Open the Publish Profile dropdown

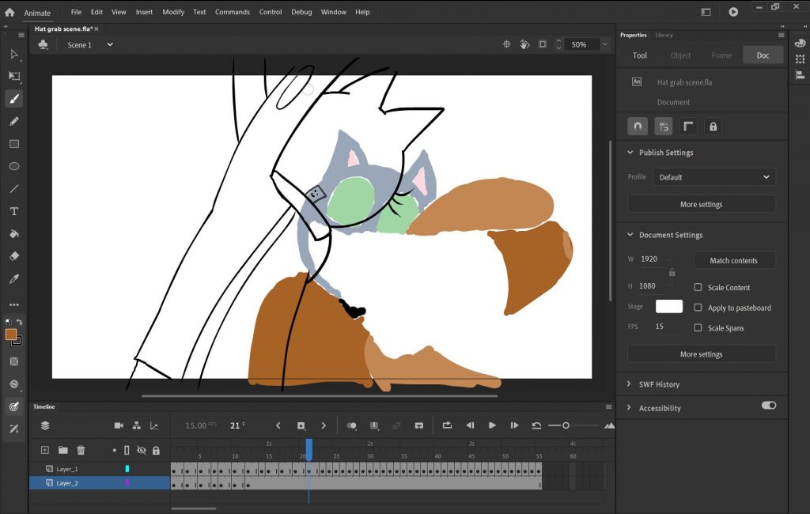(x=715, y=177)
